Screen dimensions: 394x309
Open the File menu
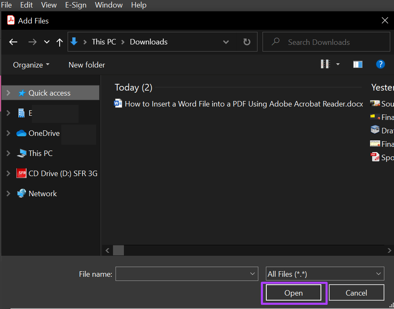click(6, 5)
